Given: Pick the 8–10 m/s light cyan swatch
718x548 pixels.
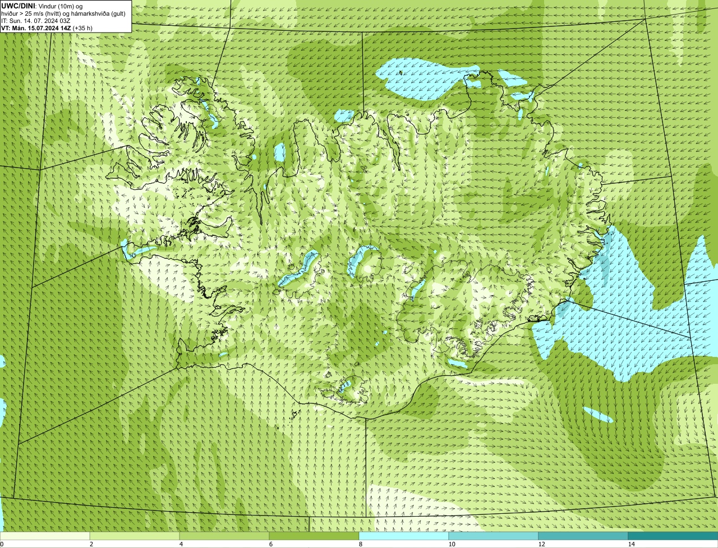Looking at the screenshot, I should (x=404, y=536).
